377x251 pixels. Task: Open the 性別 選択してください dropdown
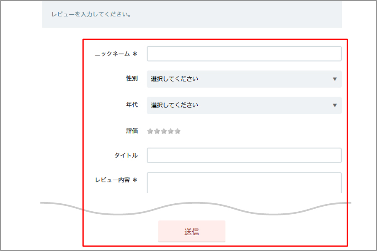pyautogui.click(x=244, y=79)
